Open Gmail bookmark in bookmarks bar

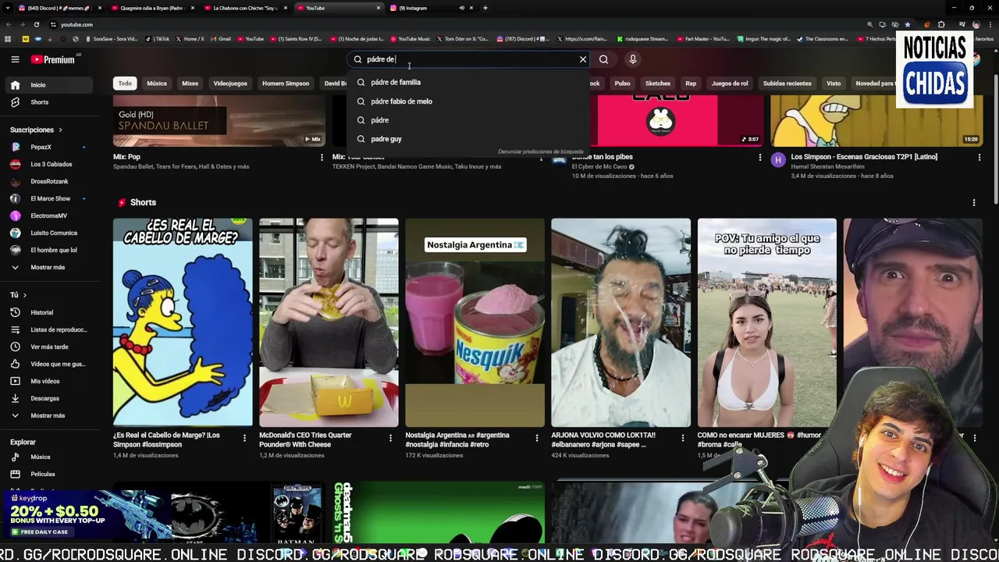(x=221, y=39)
